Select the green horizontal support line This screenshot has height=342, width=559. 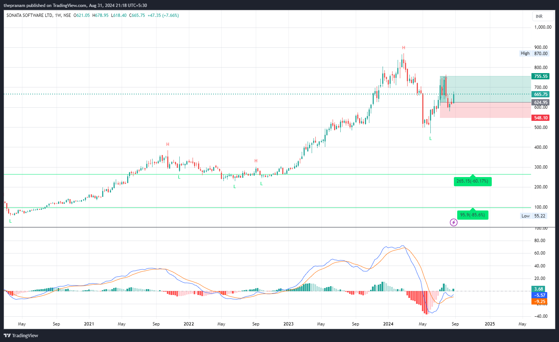click(x=267, y=174)
